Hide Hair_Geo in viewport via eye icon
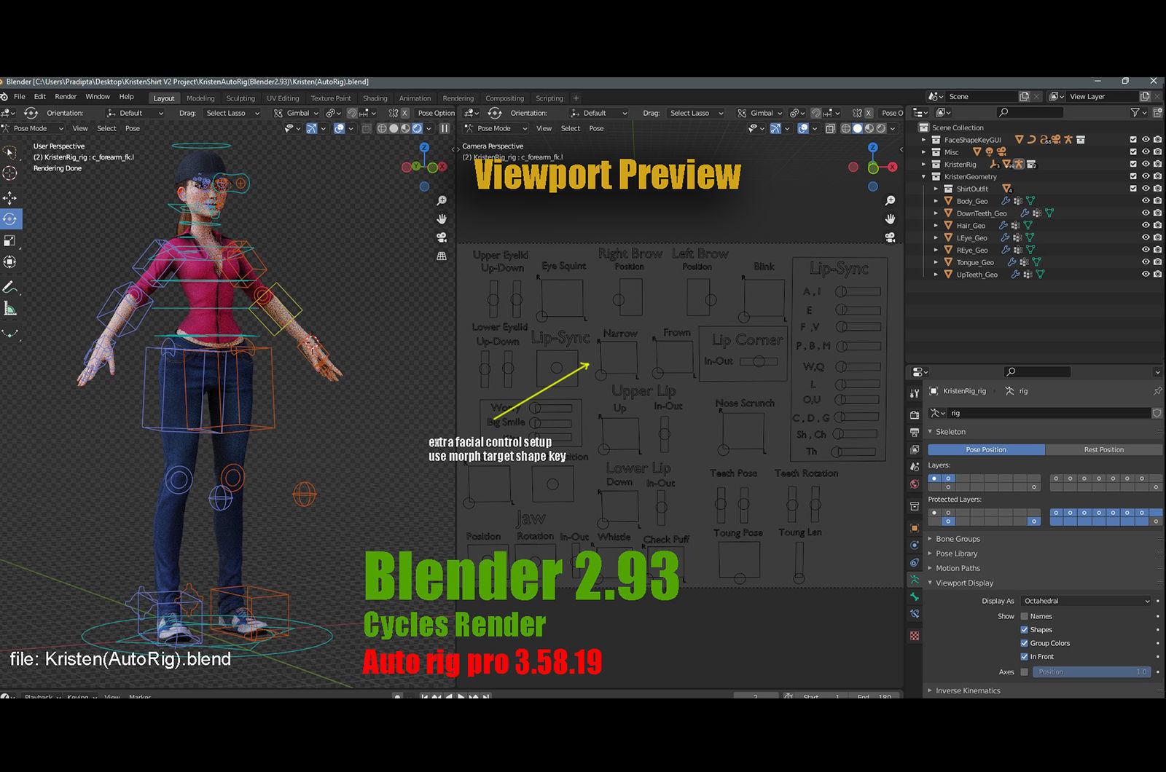This screenshot has width=1166, height=772. 1146,225
